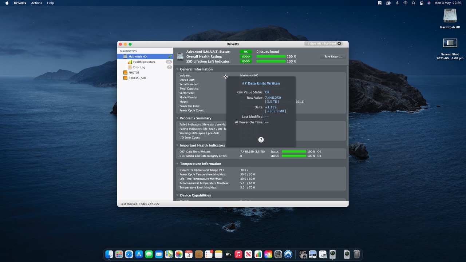Image resolution: width=466 pixels, height=262 pixels.
Task: Select the CRUCIAL_SSD drive in sidebar
Action: (137, 78)
